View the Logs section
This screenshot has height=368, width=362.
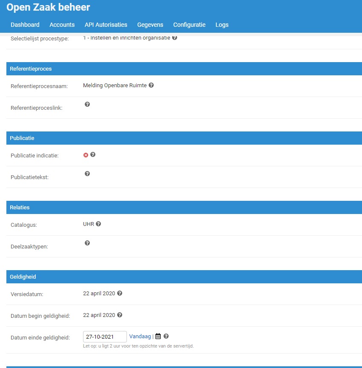tap(221, 25)
